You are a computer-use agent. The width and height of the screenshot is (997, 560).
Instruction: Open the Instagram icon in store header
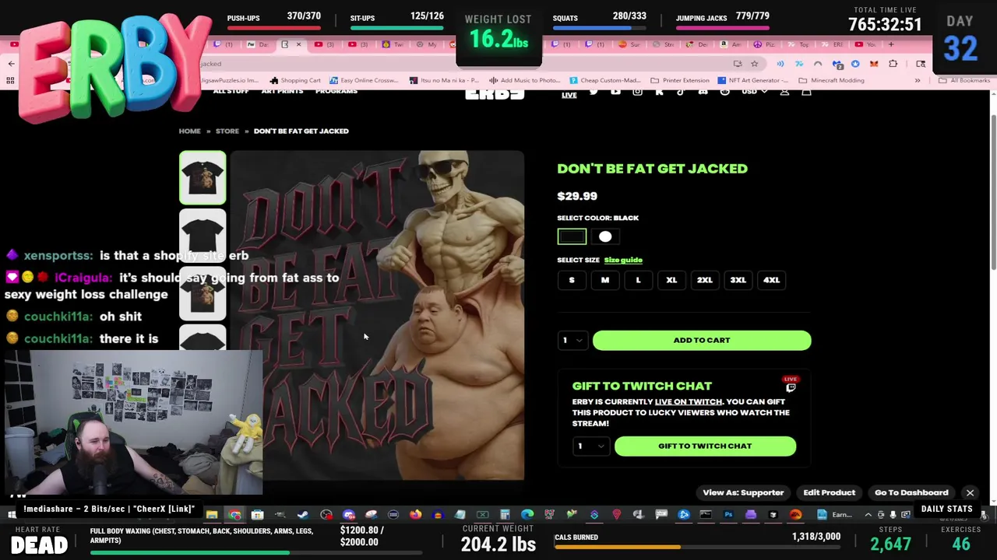638,91
